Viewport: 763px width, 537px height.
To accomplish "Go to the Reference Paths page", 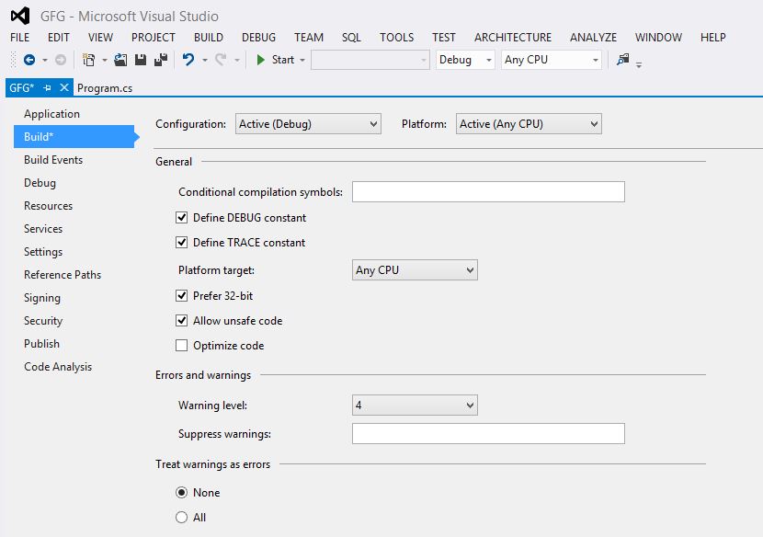I will (63, 275).
